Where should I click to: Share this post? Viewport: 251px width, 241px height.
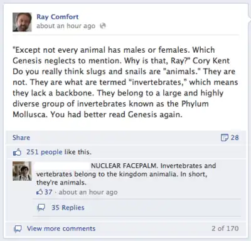tap(21, 137)
